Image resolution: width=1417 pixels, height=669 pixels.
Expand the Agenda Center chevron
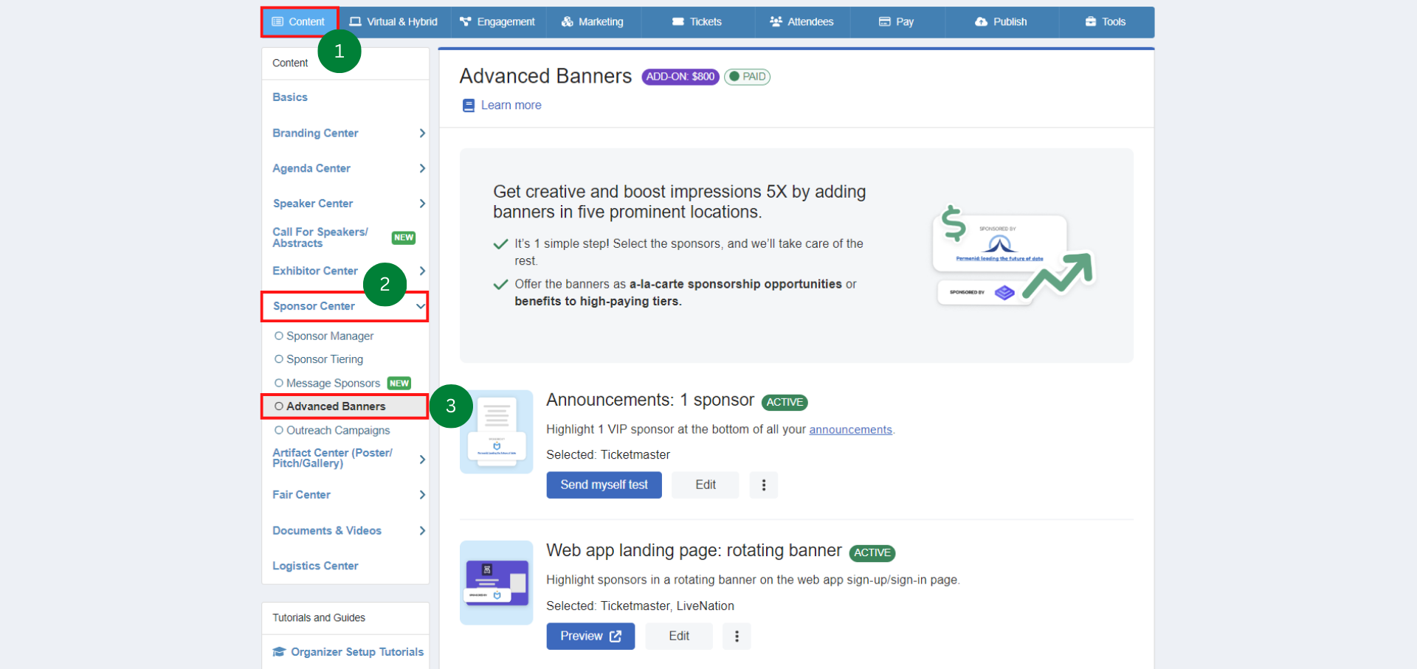421,168
